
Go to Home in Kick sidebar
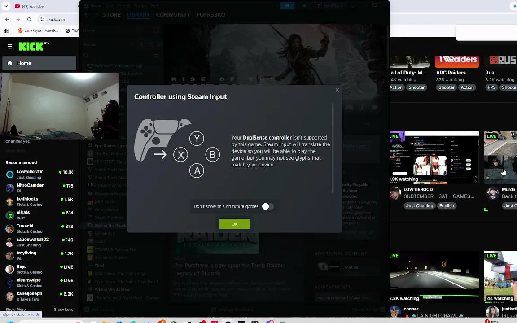pyautogui.click(x=39, y=63)
